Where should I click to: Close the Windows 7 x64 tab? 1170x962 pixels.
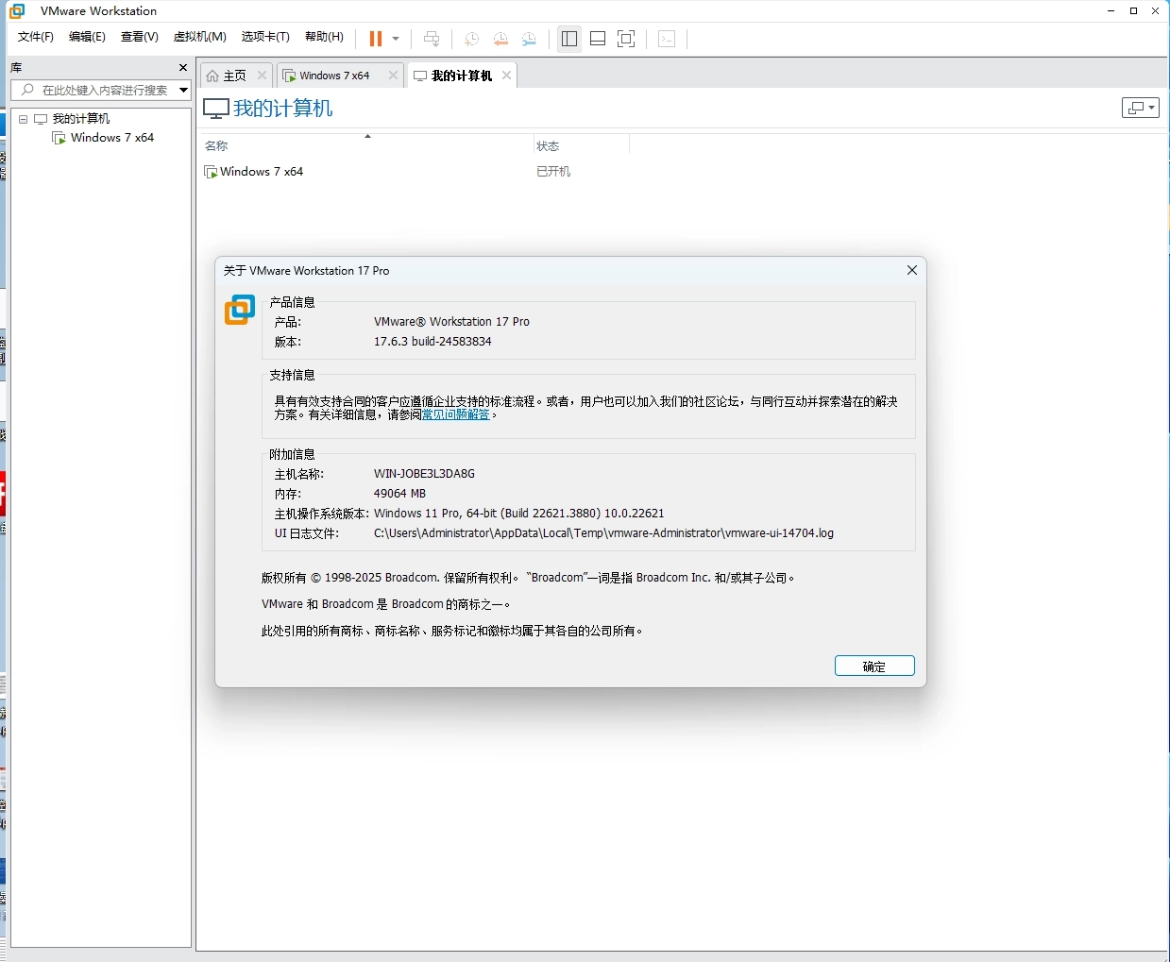tap(394, 76)
